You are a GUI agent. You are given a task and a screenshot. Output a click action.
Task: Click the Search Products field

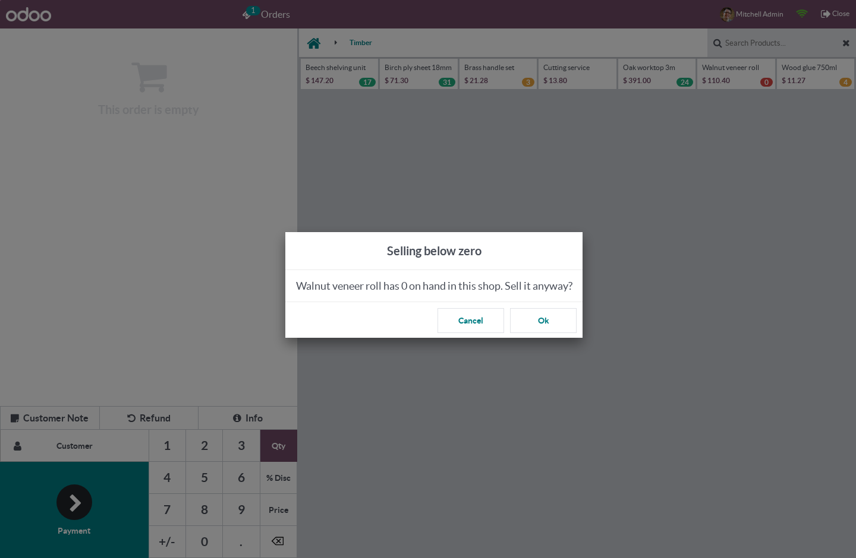point(776,43)
